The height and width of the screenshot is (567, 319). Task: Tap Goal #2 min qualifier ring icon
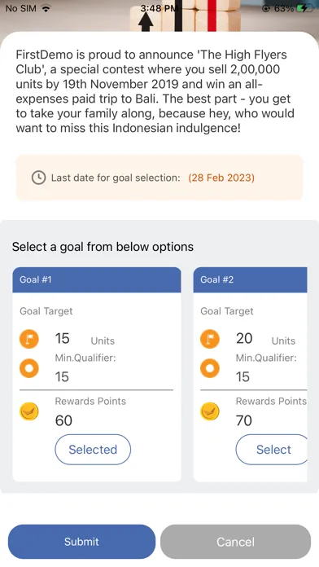tap(210, 368)
